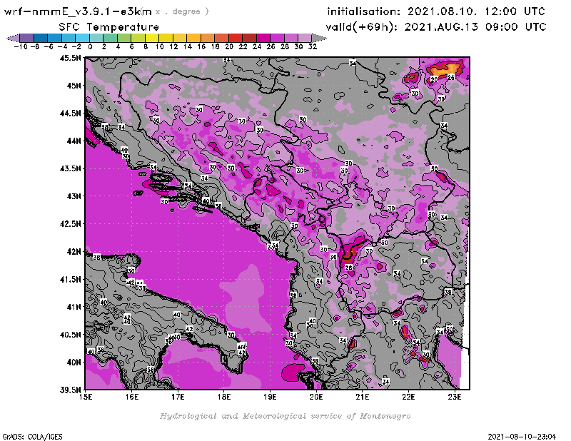Viewport: 571px width, 441px height.
Task: Click the model title 'wrf-nmmE_v3.9.1-e3km'
Action: 78,11
